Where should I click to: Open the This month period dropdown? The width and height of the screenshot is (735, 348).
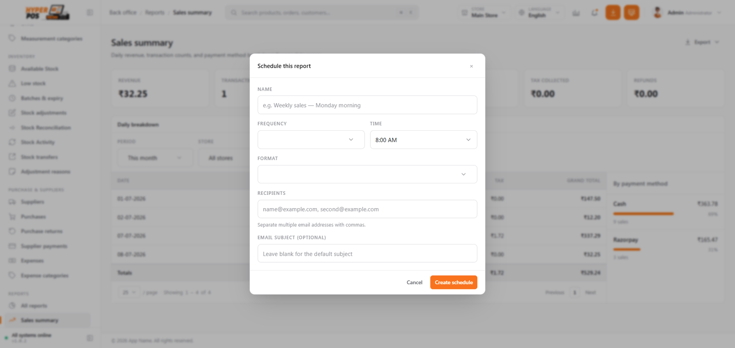(x=155, y=158)
